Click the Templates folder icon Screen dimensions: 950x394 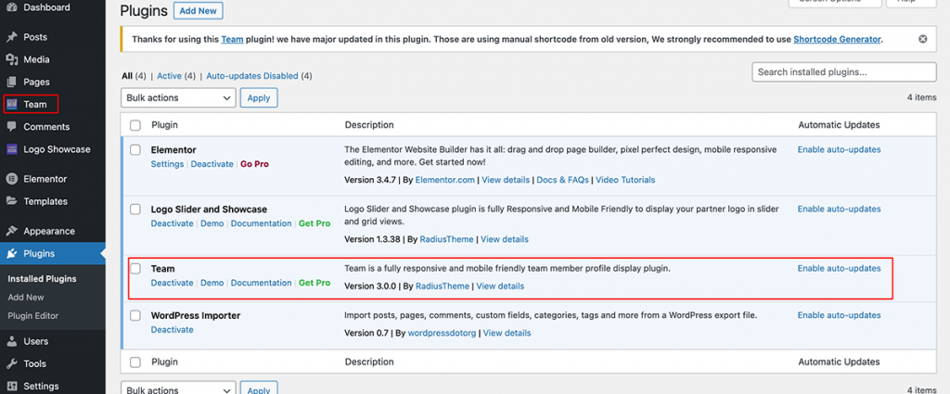coord(11,201)
